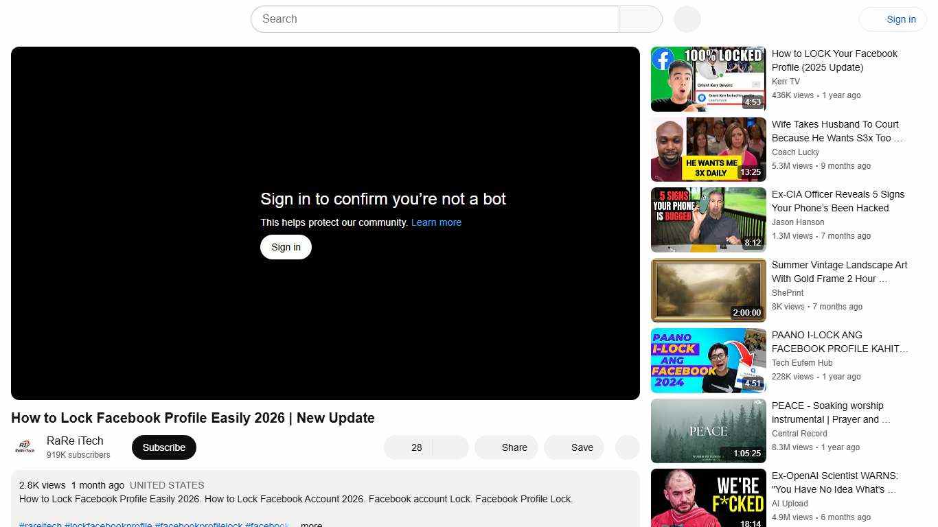This screenshot has width=938, height=527.
Task: Dislike the video
Action: point(450,447)
